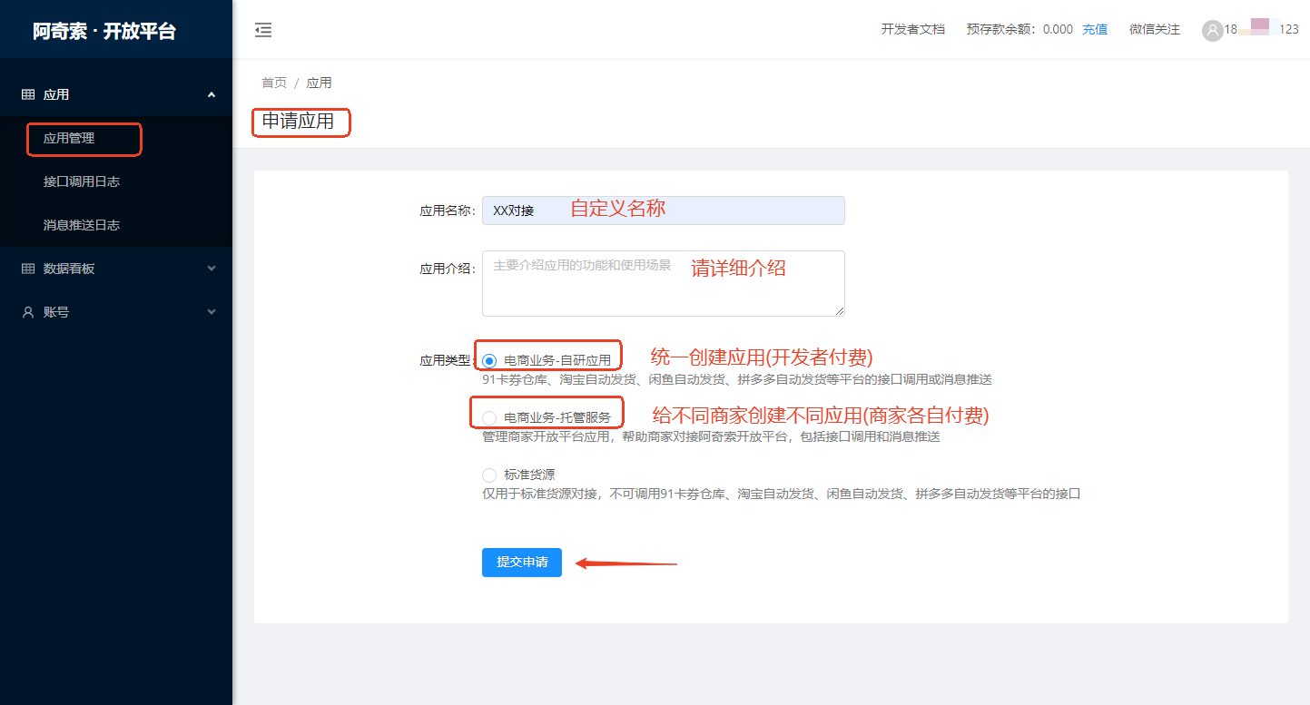Screen dimensions: 1310x705
Task: Click the 应用名称: field label
Action: pyautogui.click(x=448, y=211)
